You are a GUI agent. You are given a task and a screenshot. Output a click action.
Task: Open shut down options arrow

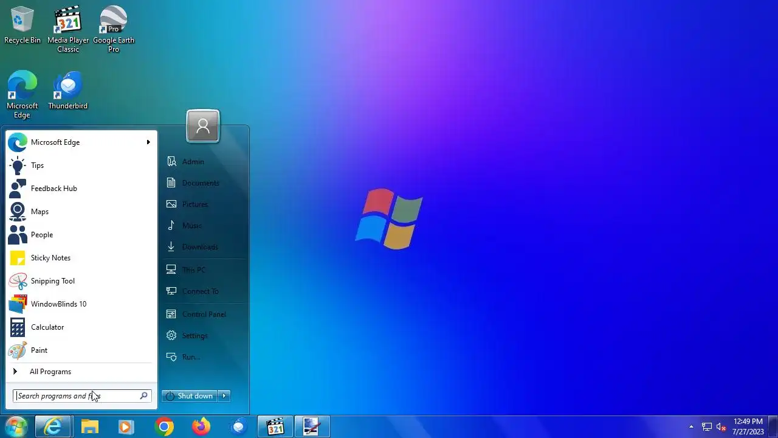tap(224, 396)
